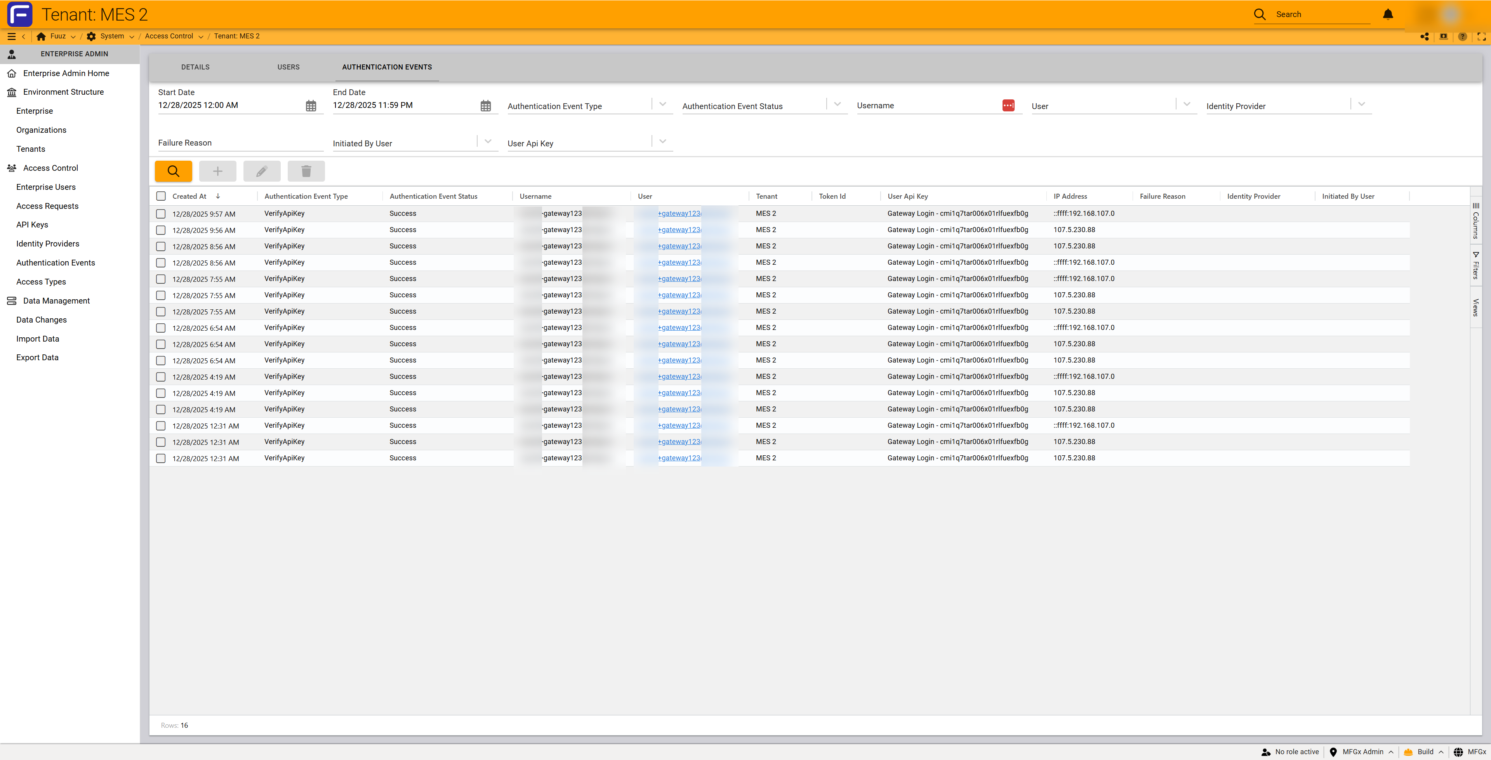Click the Fuuz logo icon
Image resolution: width=1491 pixels, height=760 pixels.
20,14
